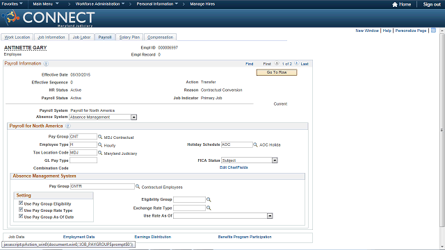The height and width of the screenshot is (250, 445).
Task: Click the Exchange Rate Type input field
Action: [x=189, y=208]
